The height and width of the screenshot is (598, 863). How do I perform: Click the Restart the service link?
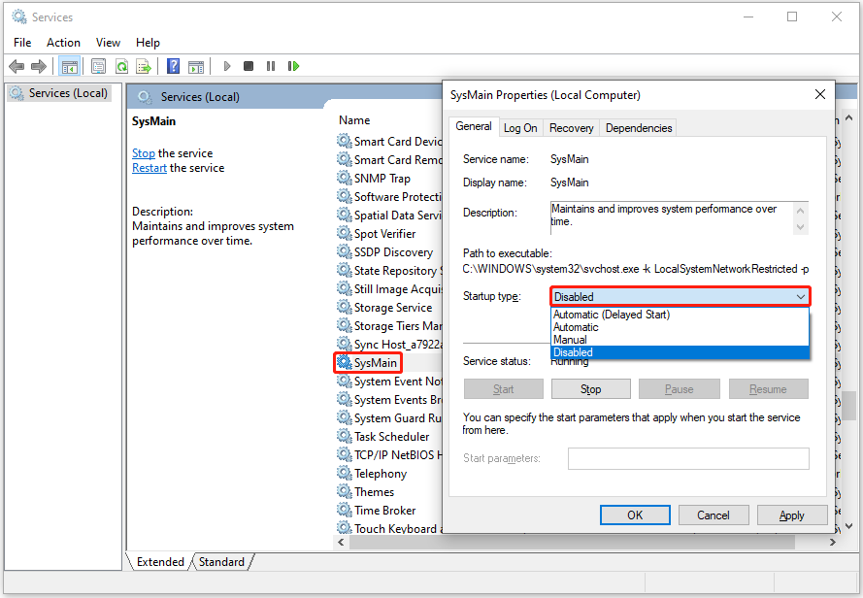pyautogui.click(x=149, y=168)
